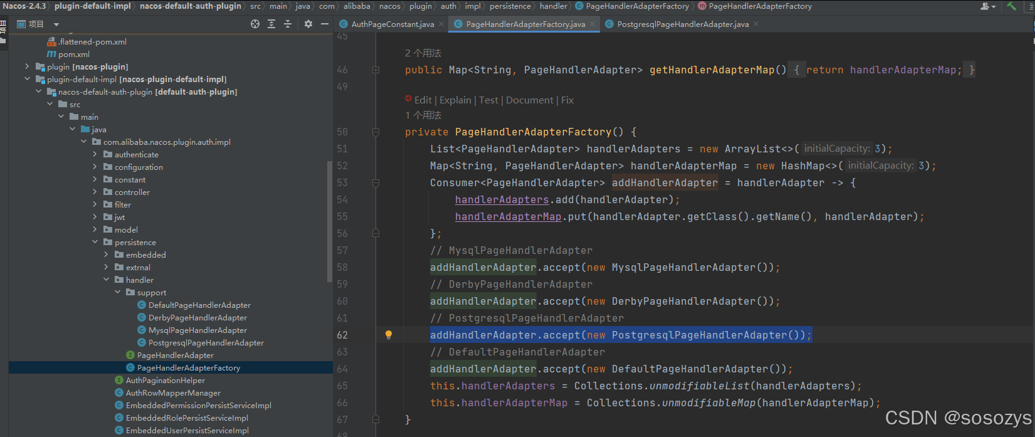
Task: Click the Edit inlay link
Action: (423, 100)
